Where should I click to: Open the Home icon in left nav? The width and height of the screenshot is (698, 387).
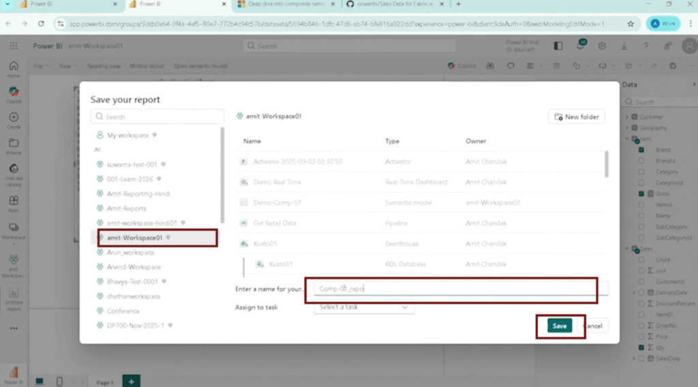[x=14, y=69]
